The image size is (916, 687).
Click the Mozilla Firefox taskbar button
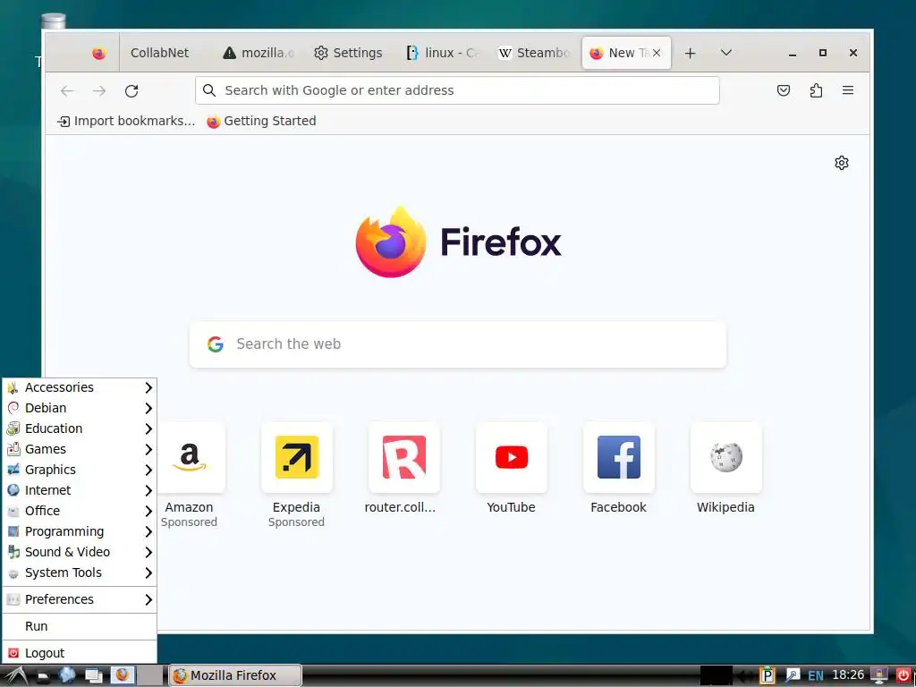(x=235, y=675)
